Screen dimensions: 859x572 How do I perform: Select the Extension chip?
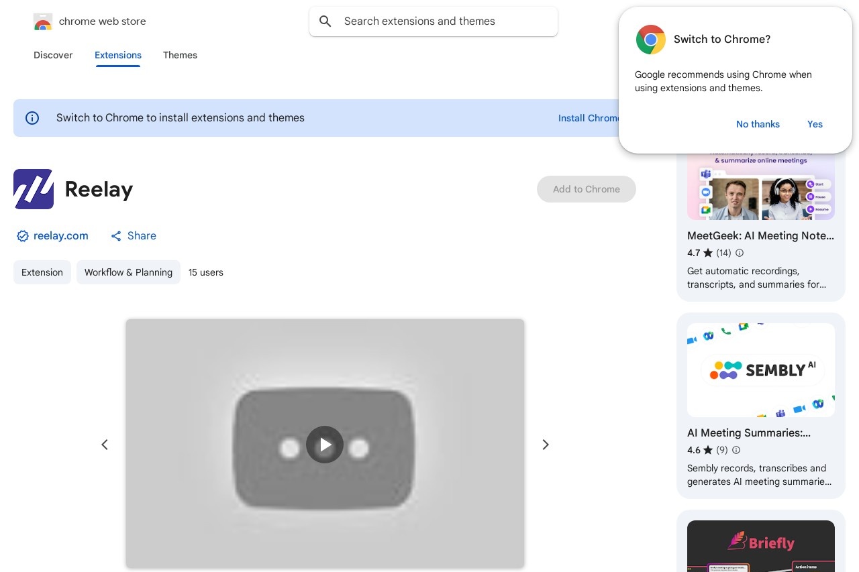pos(42,272)
